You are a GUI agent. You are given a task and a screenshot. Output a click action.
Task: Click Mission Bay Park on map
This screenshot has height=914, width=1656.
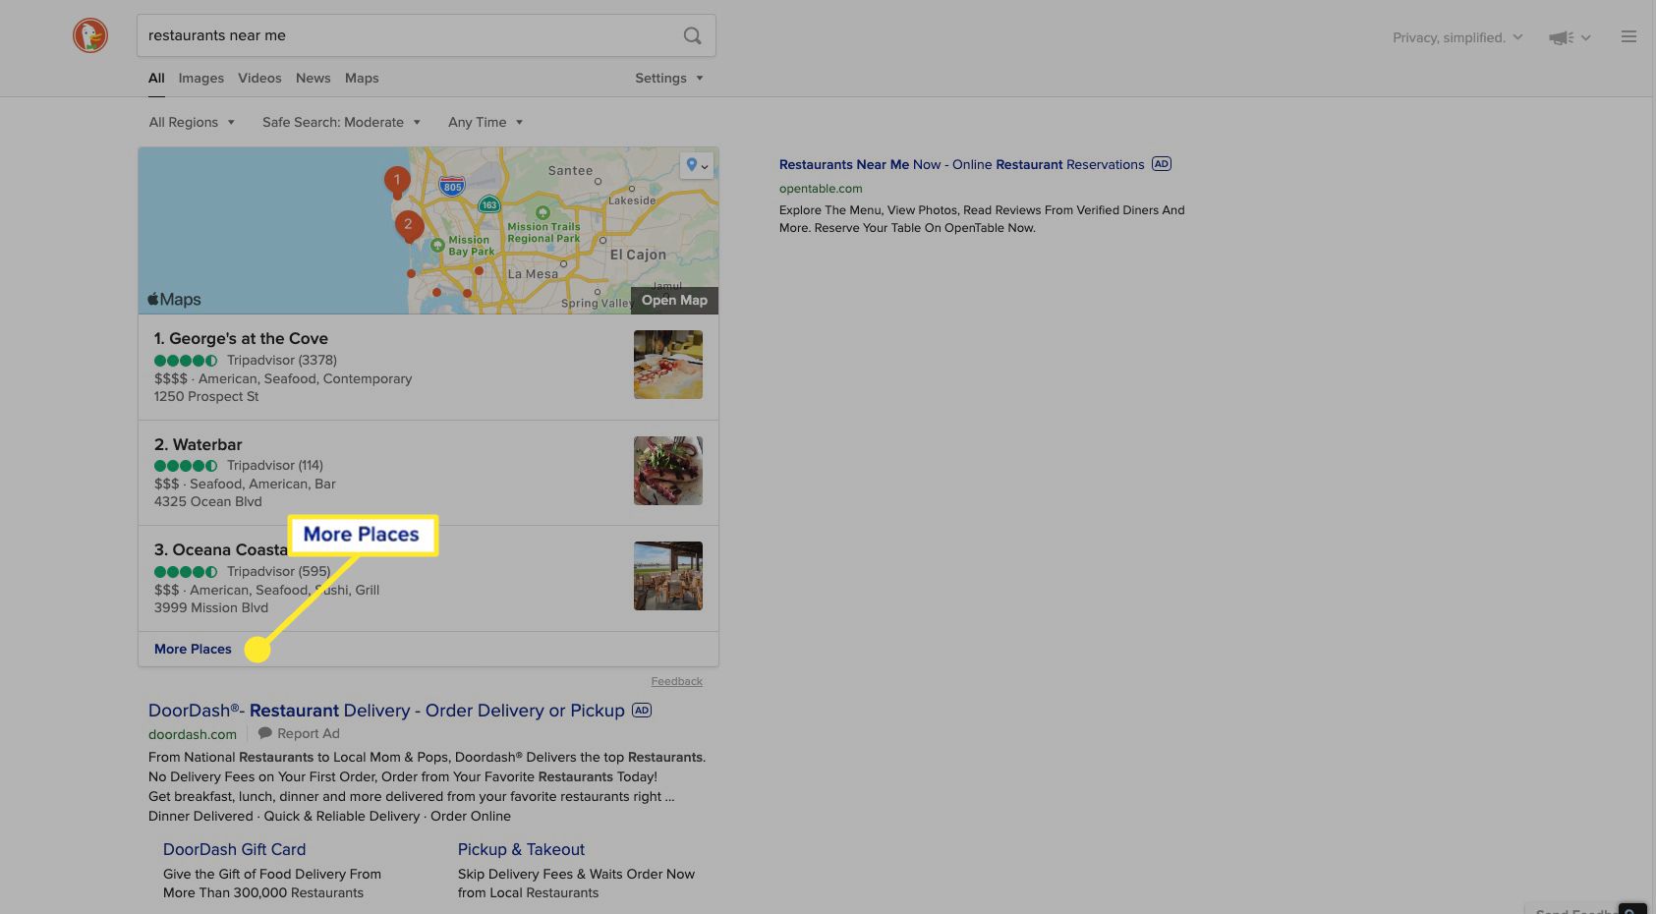pyautogui.click(x=472, y=246)
